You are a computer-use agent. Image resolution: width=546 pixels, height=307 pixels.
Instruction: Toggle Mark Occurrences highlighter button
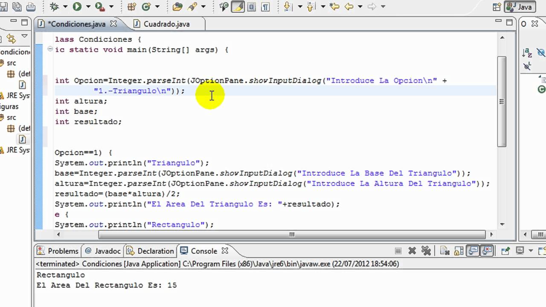point(238,6)
